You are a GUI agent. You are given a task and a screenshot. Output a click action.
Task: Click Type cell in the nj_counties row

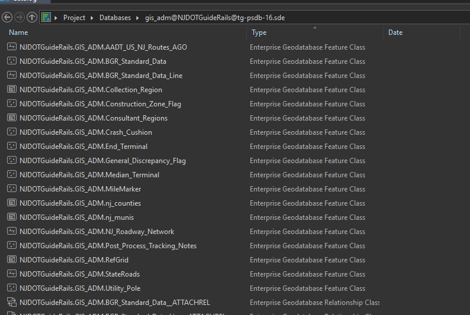(x=307, y=203)
